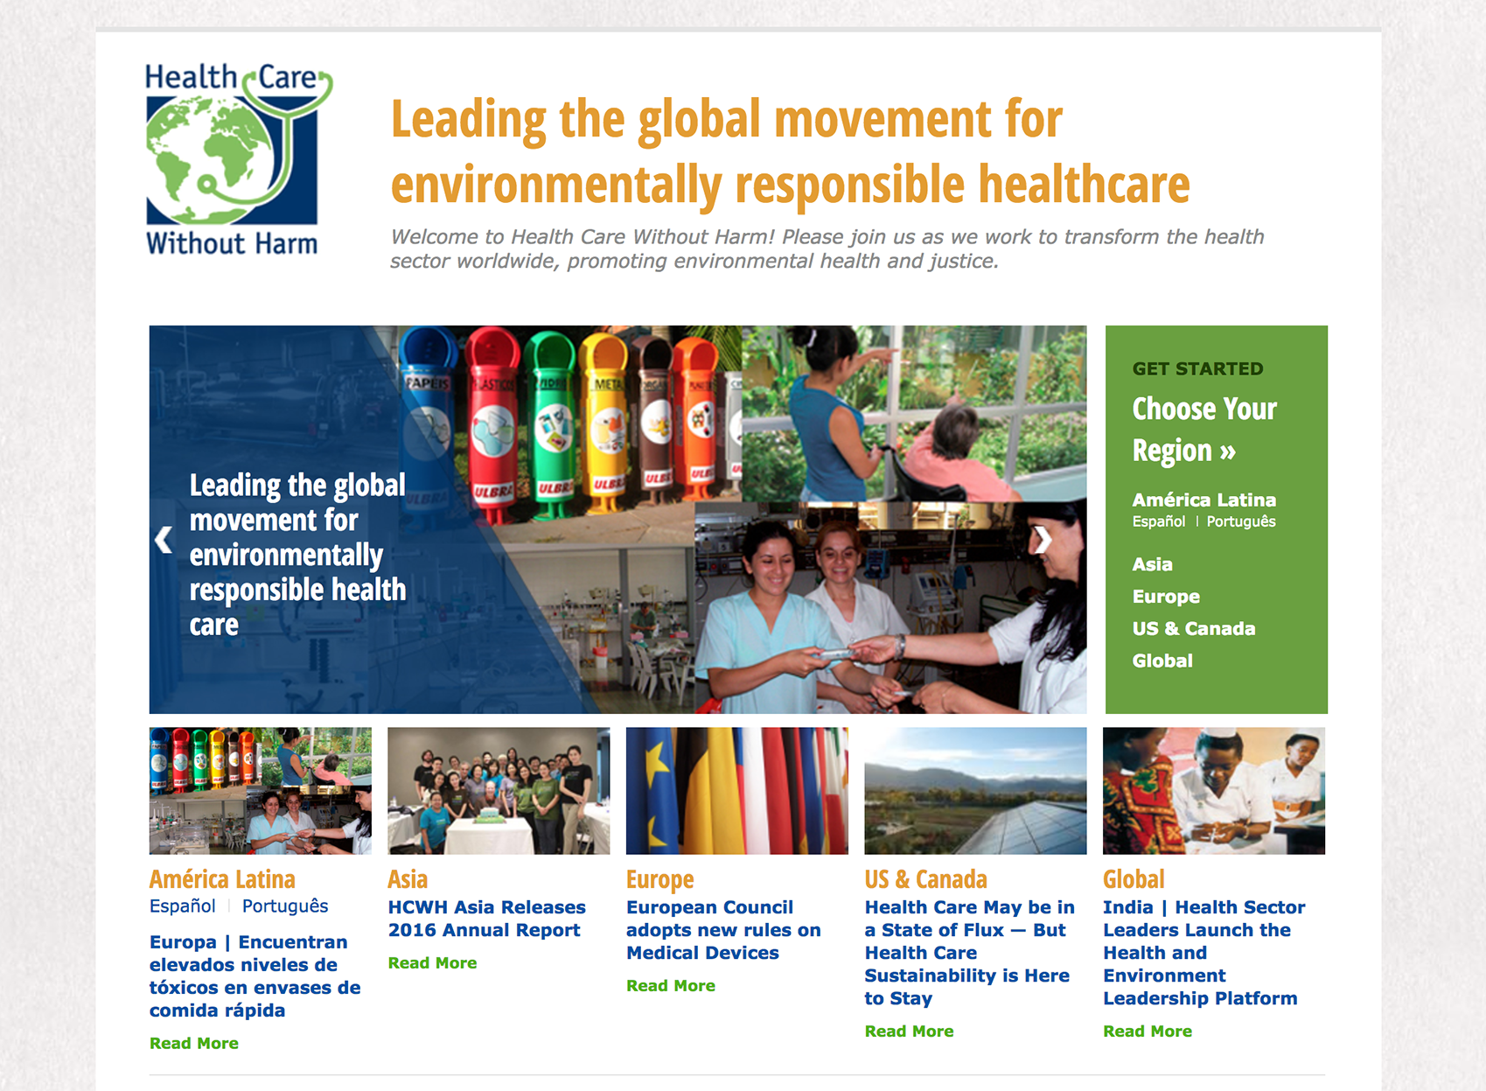Open the Asia group photo thumbnail
The image size is (1486, 1091).
click(499, 791)
